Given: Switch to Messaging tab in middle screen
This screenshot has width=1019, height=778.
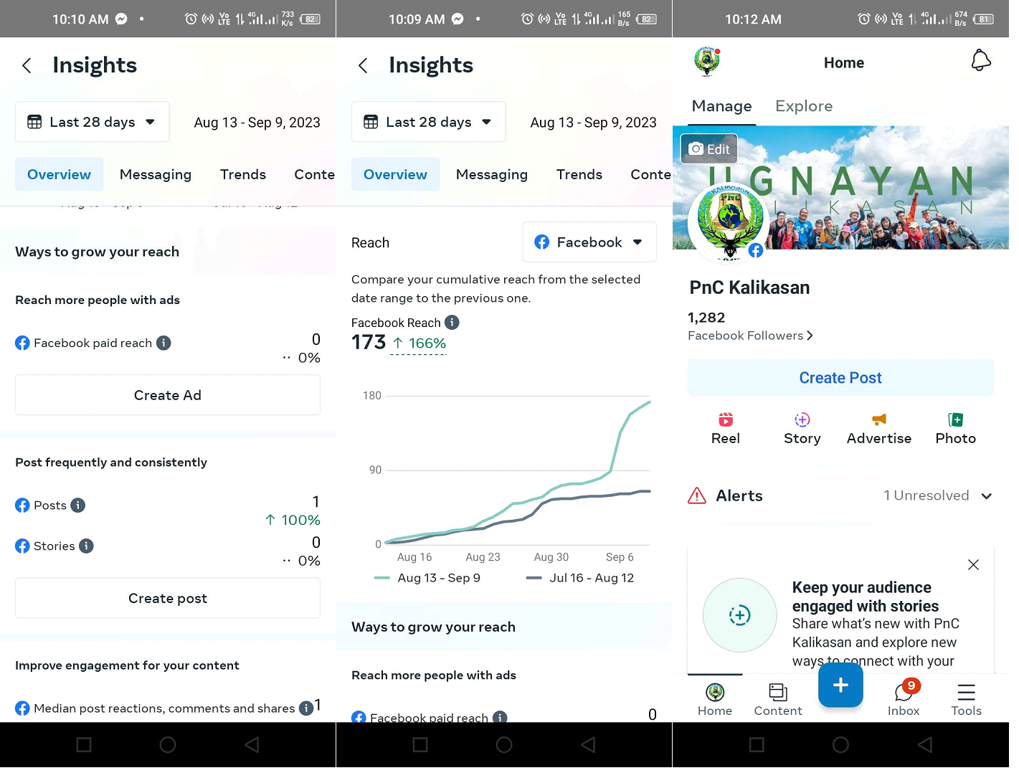Looking at the screenshot, I should 492,174.
